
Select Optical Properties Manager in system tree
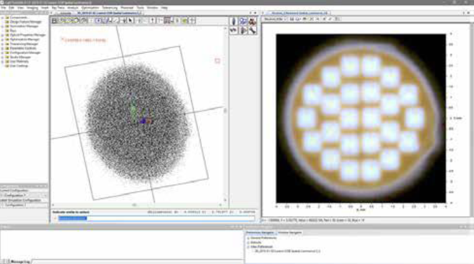[24, 35]
